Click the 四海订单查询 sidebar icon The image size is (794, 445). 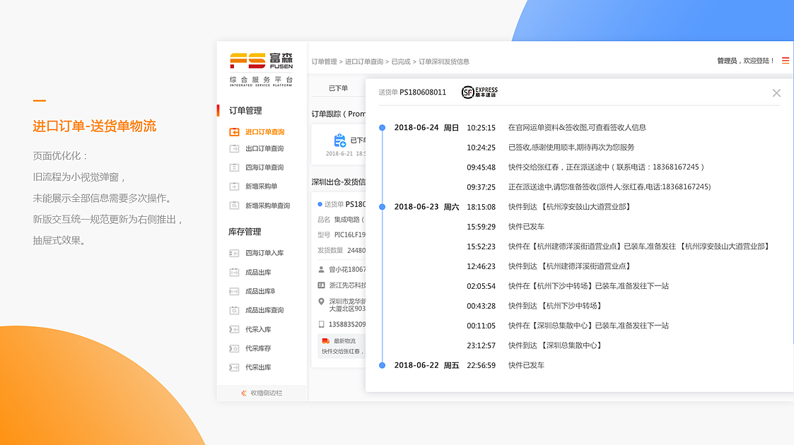234,167
